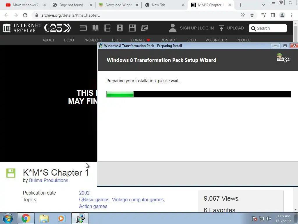Click the page scrollbar down arrow
298x224 pixels.
pos(296,210)
